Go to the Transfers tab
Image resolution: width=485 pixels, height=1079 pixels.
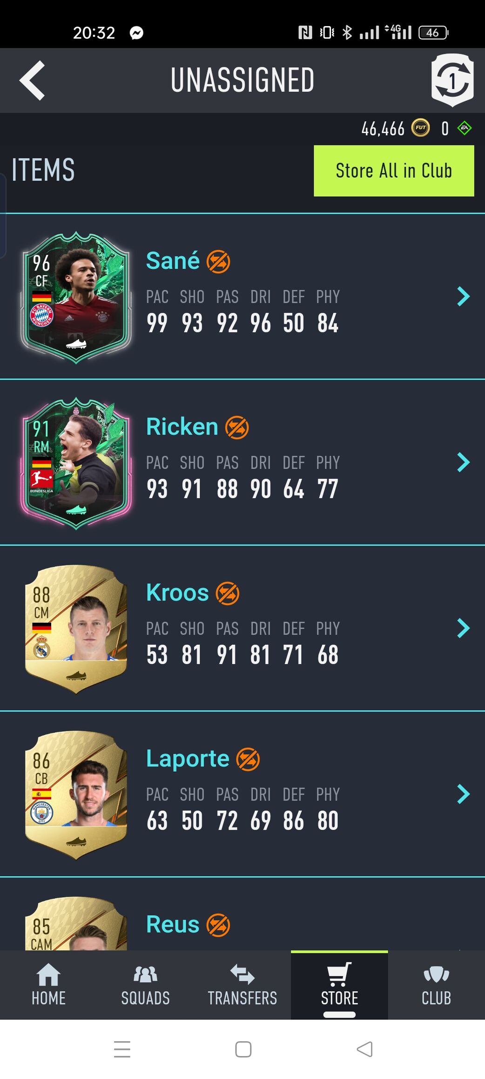click(242, 985)
